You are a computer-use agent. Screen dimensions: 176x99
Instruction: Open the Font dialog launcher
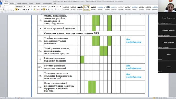pos(40,12)
